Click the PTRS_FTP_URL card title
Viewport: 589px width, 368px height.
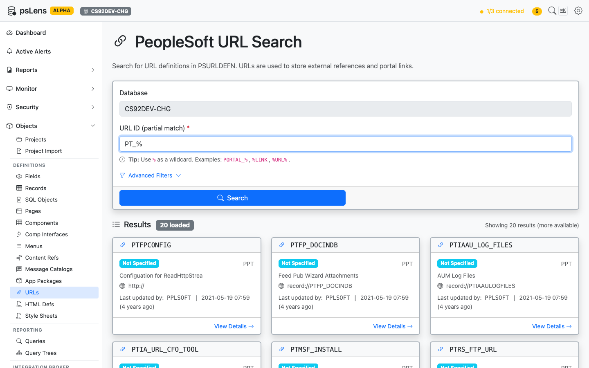coord(473,350)
